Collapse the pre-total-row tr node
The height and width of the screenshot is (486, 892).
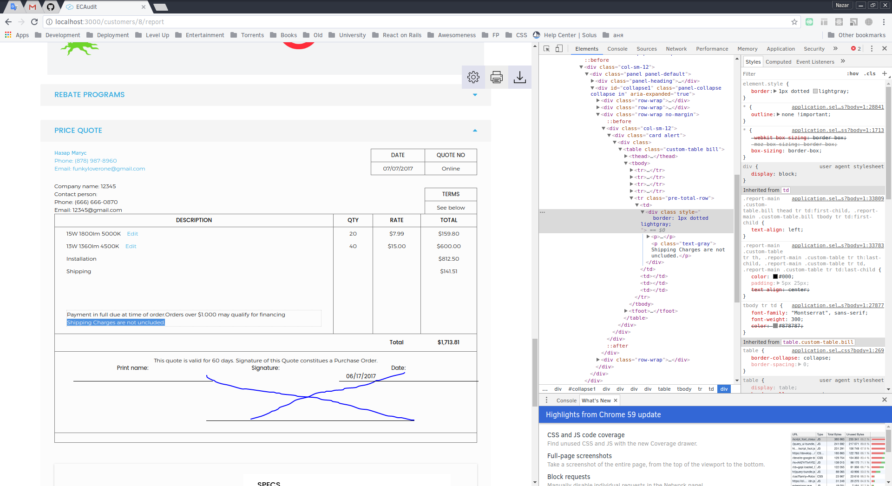631,198
